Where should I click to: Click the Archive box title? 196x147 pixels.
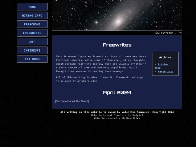pos(165,57)
